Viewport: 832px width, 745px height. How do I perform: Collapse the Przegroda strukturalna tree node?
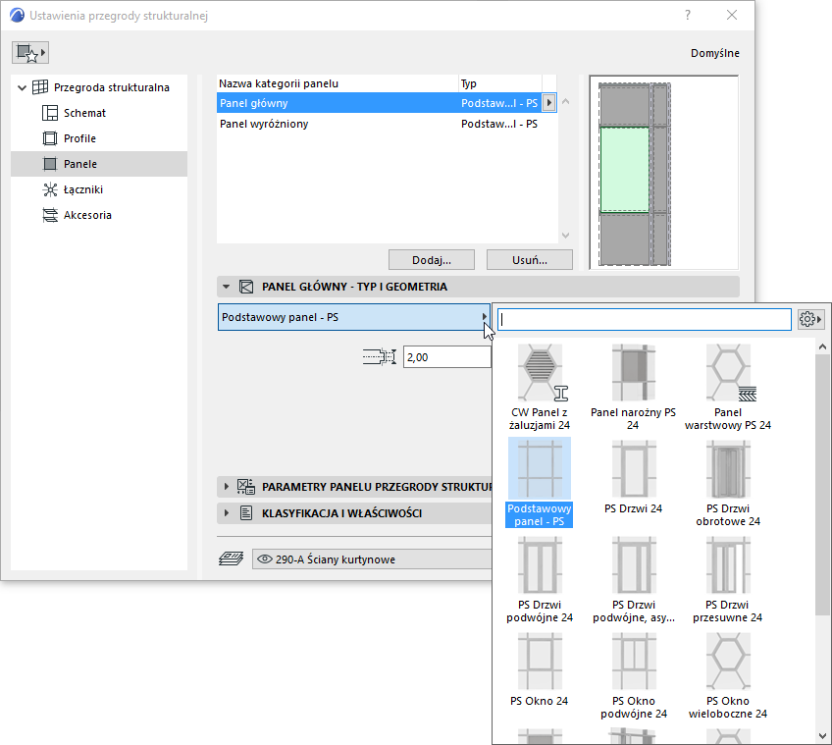pos(22,87)
